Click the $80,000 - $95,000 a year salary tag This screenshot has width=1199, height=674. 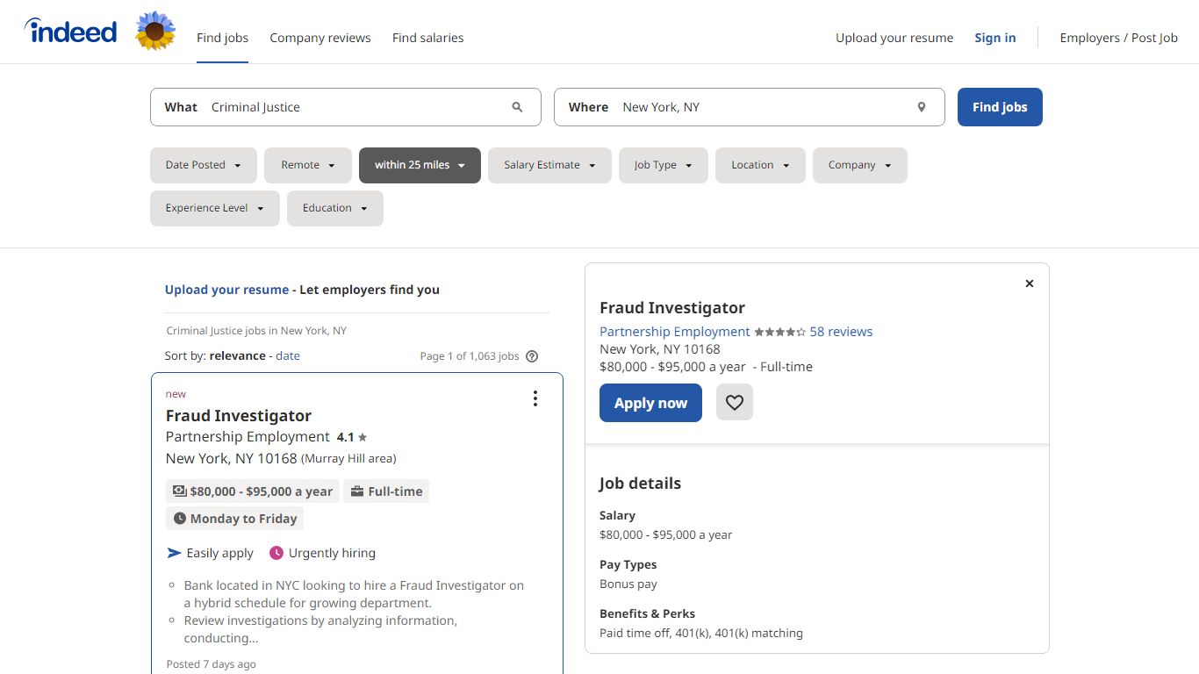[252, 491]
